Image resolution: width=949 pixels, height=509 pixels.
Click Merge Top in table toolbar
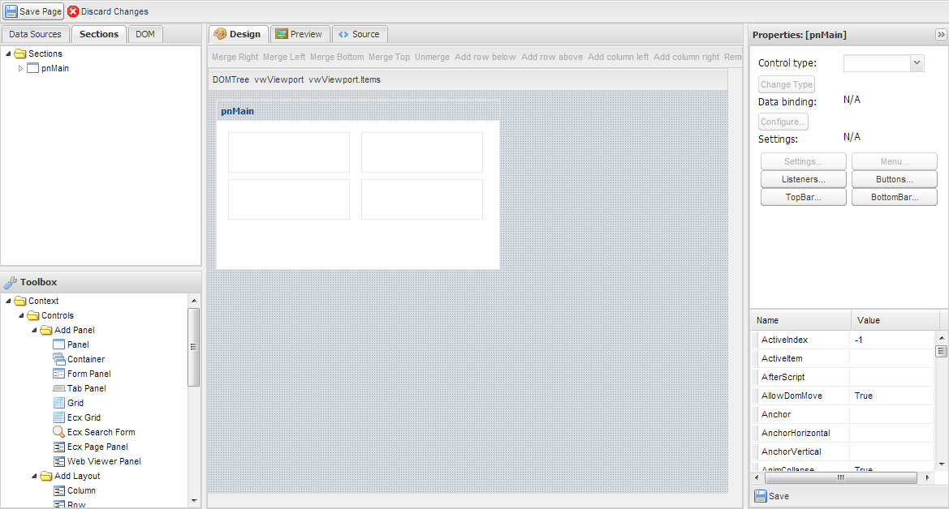point(389,57)
